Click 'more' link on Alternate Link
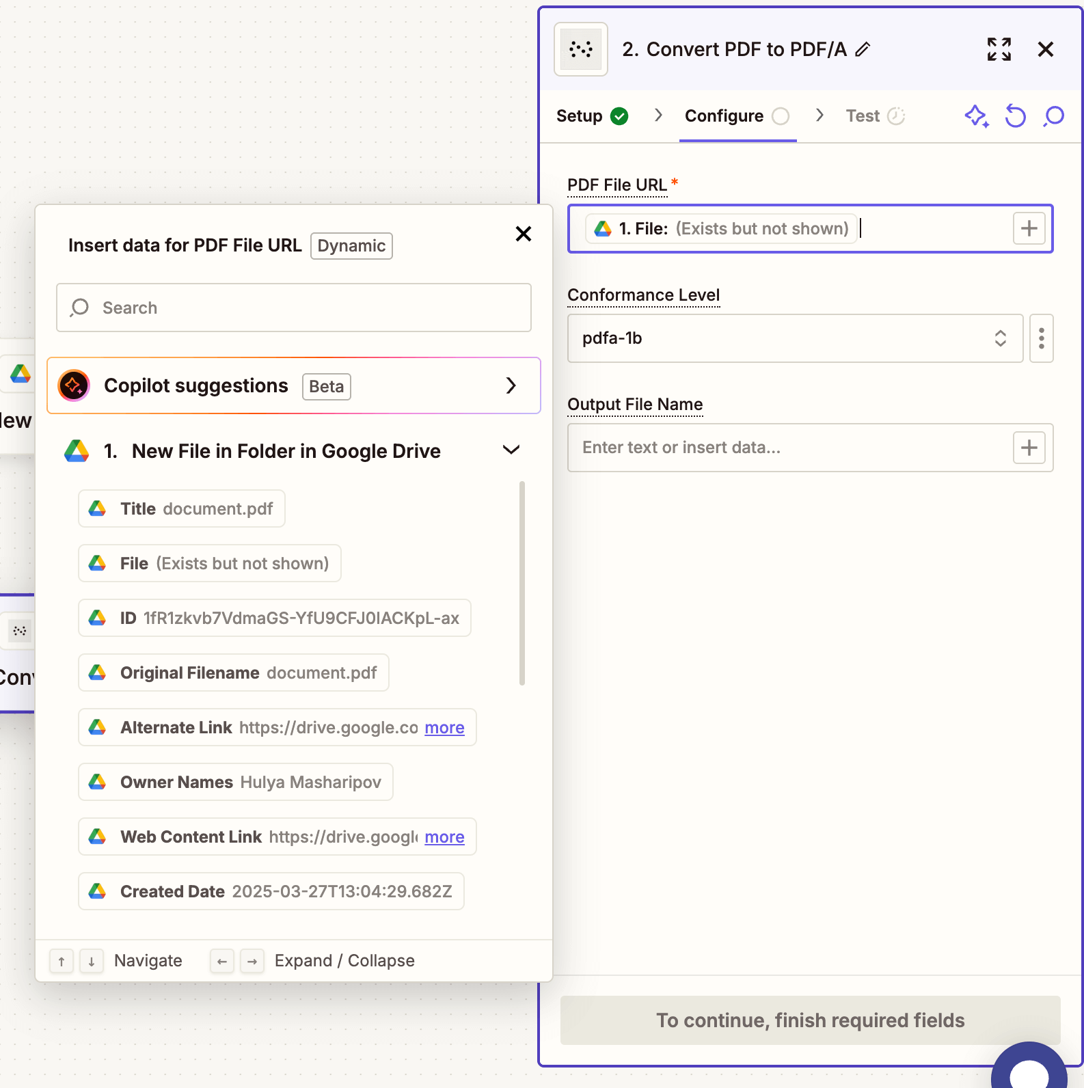1084x1088 pixels. click(444, 728)
